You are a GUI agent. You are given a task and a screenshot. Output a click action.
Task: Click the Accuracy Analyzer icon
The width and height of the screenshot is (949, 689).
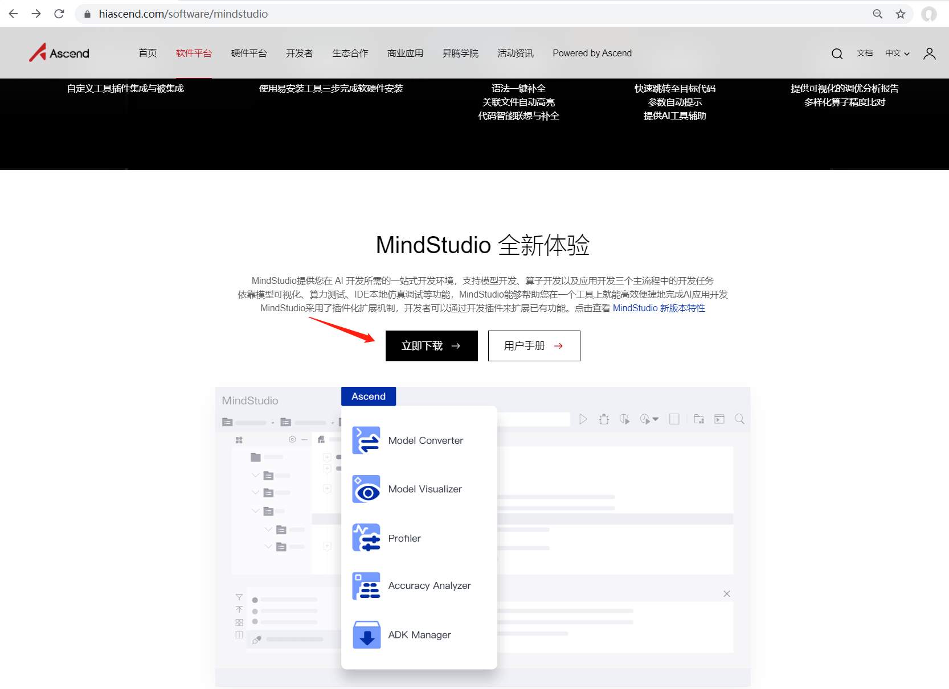coord(366,586)
